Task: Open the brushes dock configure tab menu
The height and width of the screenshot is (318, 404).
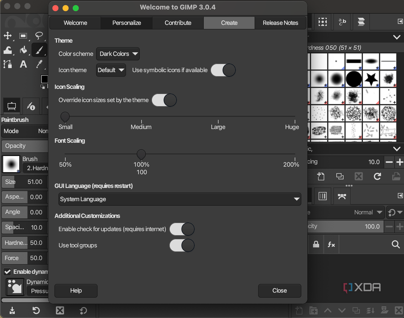Action: [400, 21]
